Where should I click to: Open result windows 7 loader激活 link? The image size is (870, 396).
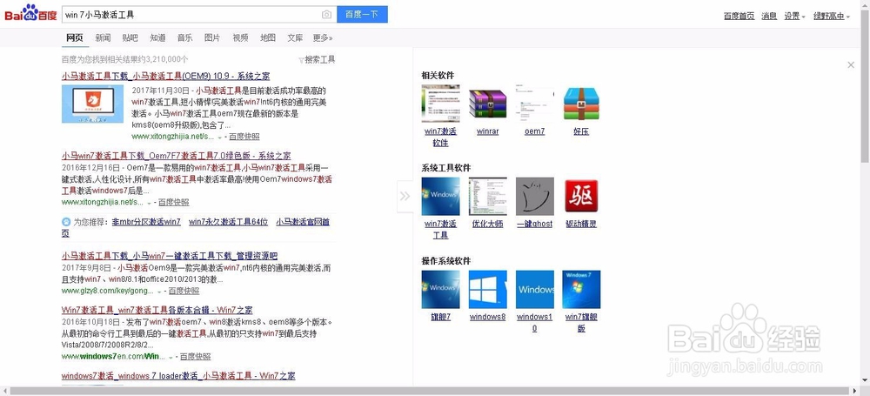178,376
